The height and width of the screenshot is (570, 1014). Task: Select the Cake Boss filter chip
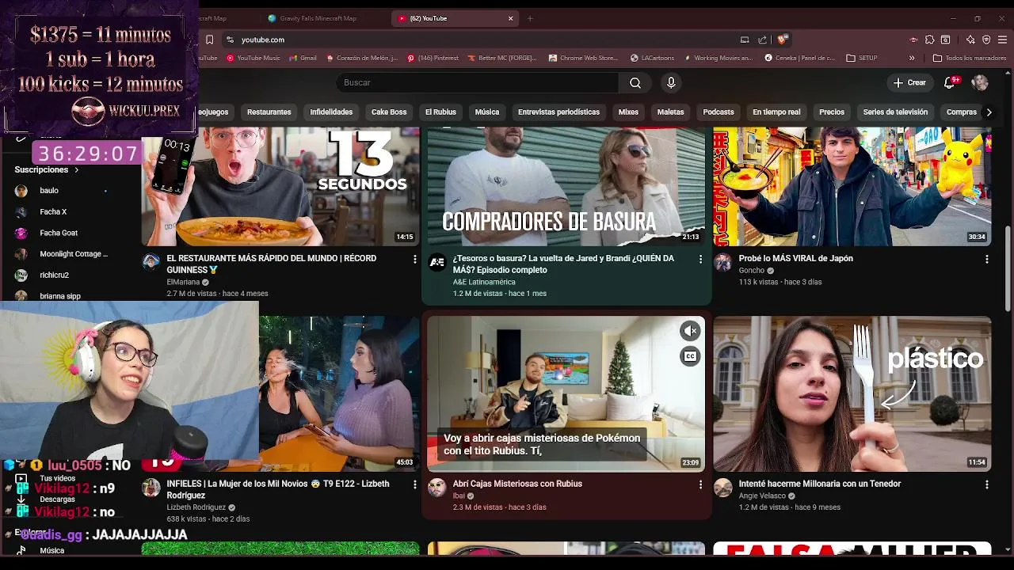click(389, 112)
